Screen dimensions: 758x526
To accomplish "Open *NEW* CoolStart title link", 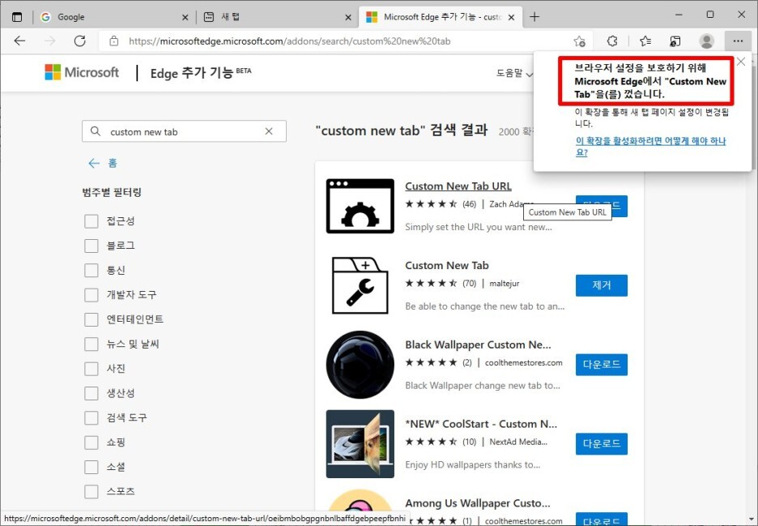I will 481,425.
